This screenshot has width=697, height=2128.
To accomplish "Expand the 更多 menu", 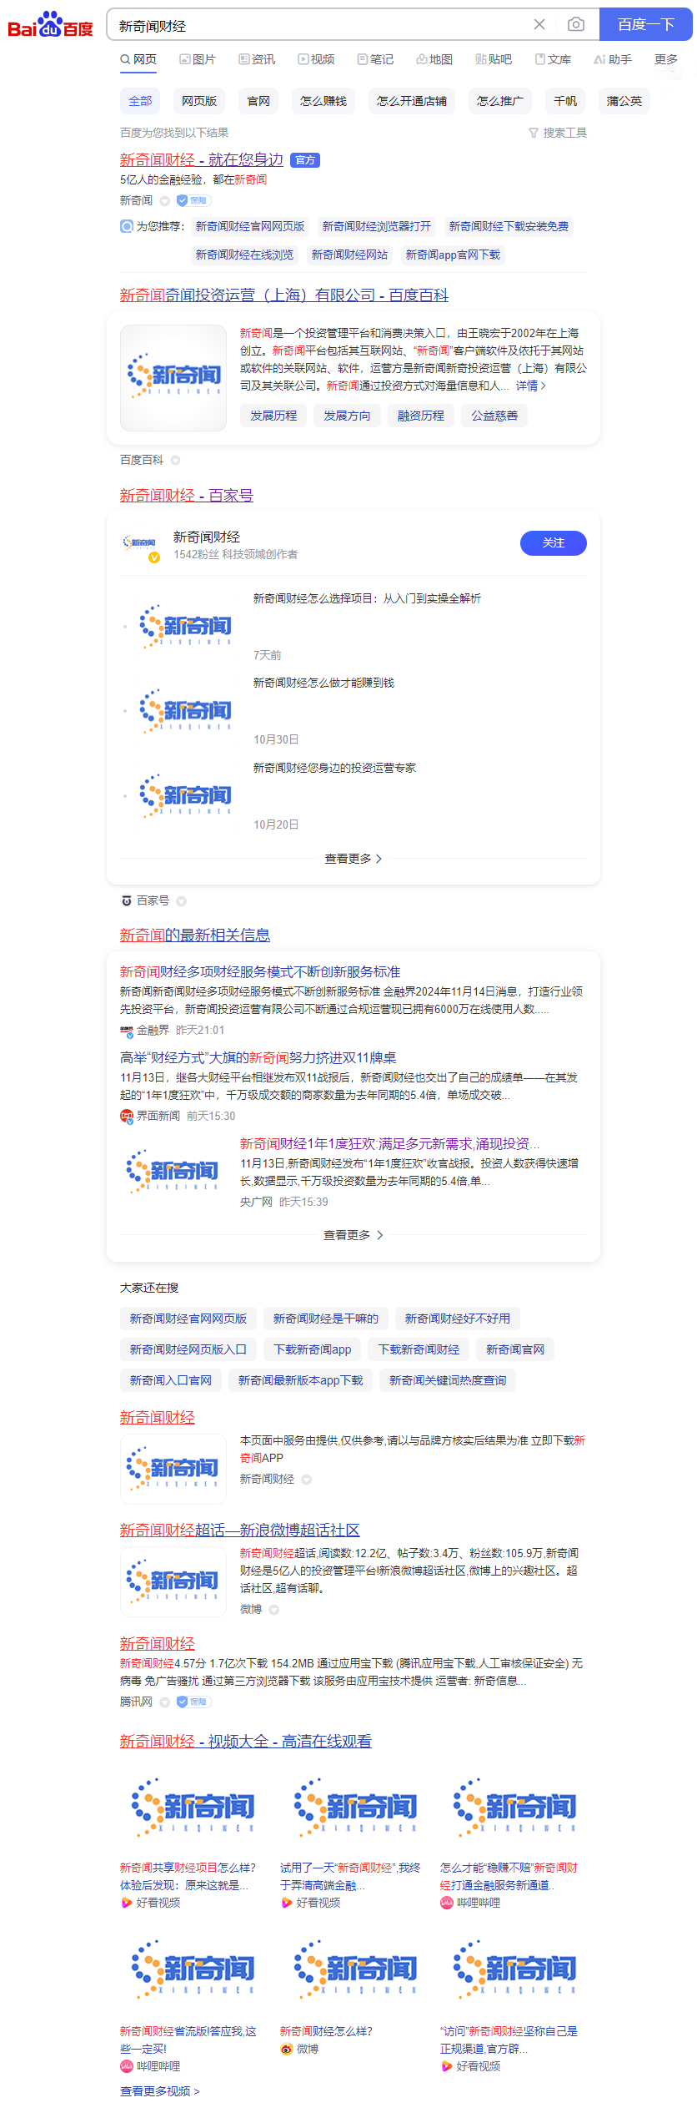I will (x=665, y=59).
